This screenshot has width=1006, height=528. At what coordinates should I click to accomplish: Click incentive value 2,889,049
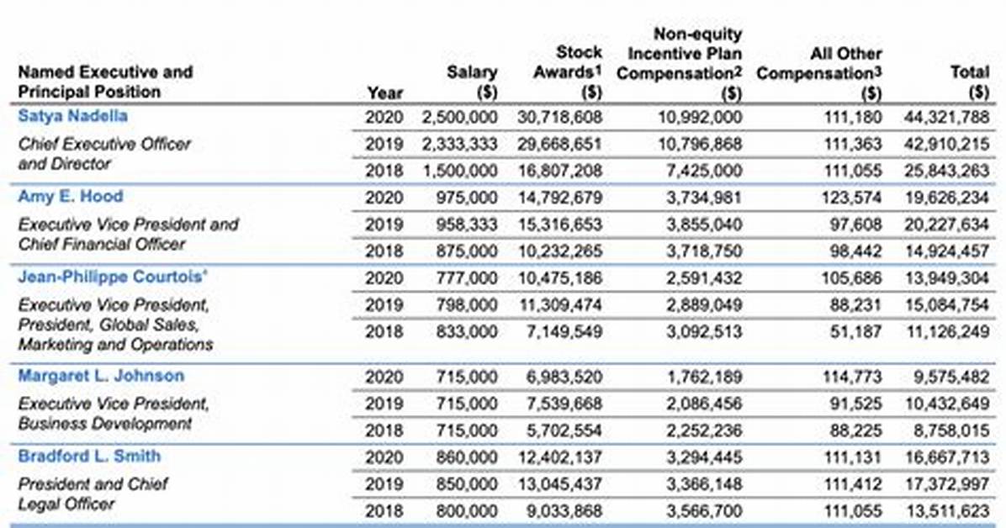[x=704, y=304]
